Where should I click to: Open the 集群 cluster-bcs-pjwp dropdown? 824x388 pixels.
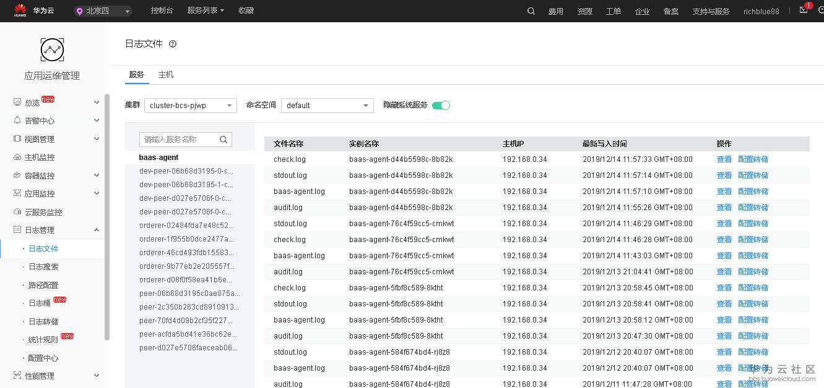coord(191,106)
